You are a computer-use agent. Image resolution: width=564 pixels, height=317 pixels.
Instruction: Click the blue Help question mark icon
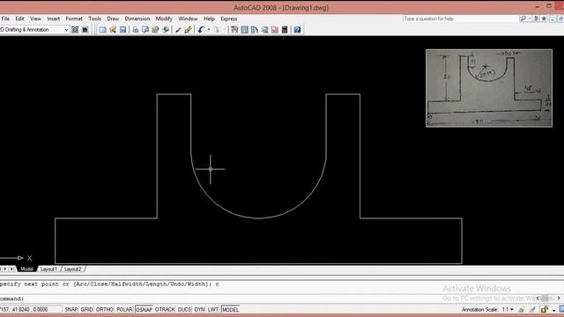click(x=297, y=30)
